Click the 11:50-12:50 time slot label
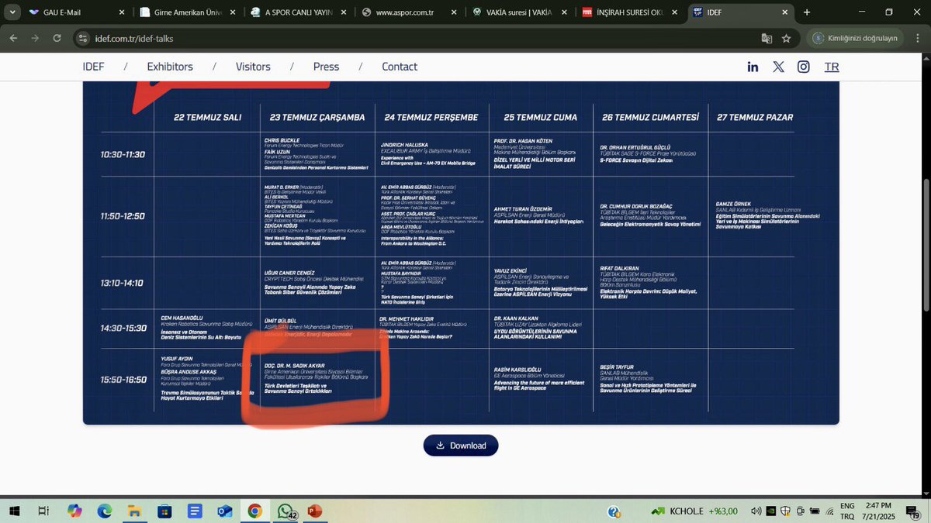 click(123, 215)
